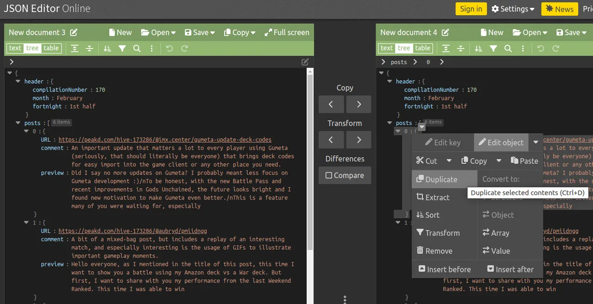Screen dimensions: 593x304
Task: Transform toward left panel arrow
Action: [x=331, y=139]
